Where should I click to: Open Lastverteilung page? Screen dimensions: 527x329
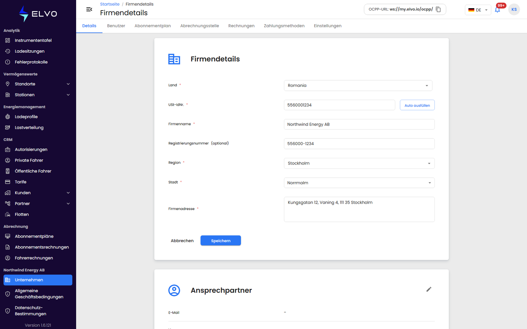click(38, 128)
